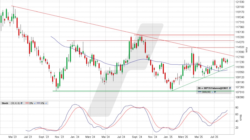
Task: Open settings globe beside ZN SEP'25 Futures@CBOT
Action: 230,88
